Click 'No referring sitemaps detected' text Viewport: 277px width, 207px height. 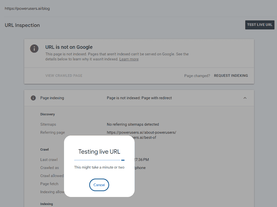pyautogui.click(x=133, y=124)
